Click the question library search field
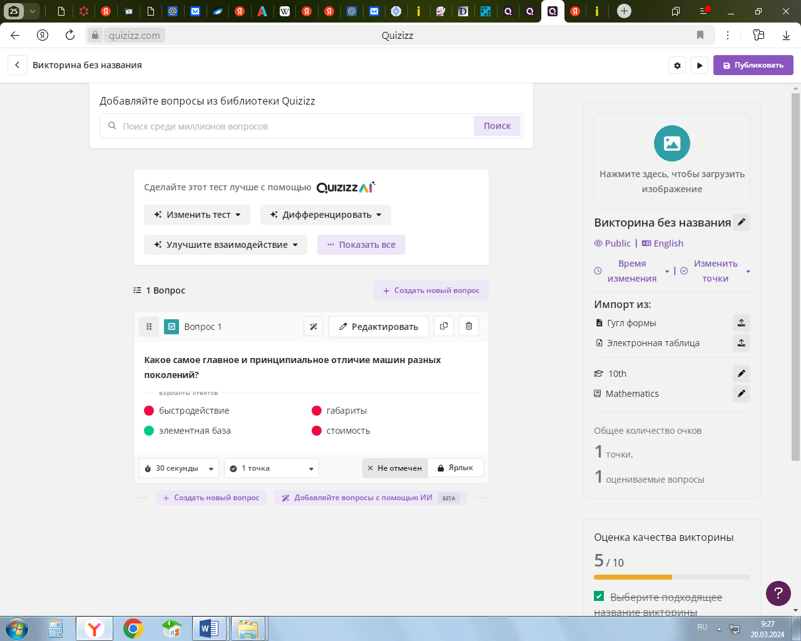 tap(287, 126)
